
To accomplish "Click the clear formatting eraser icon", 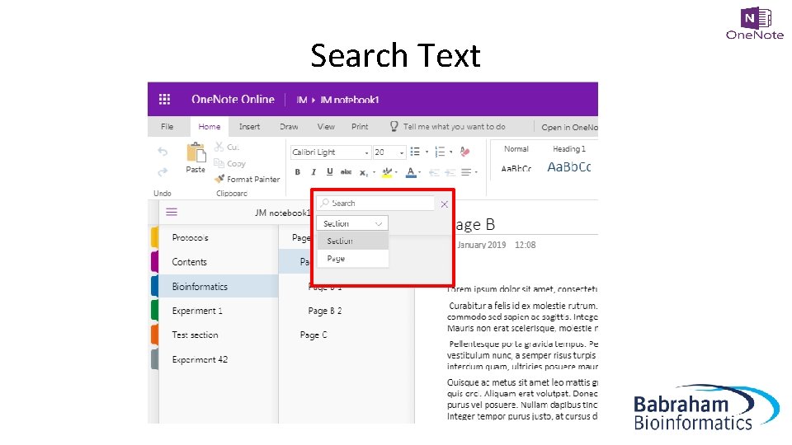I will 465,152.
